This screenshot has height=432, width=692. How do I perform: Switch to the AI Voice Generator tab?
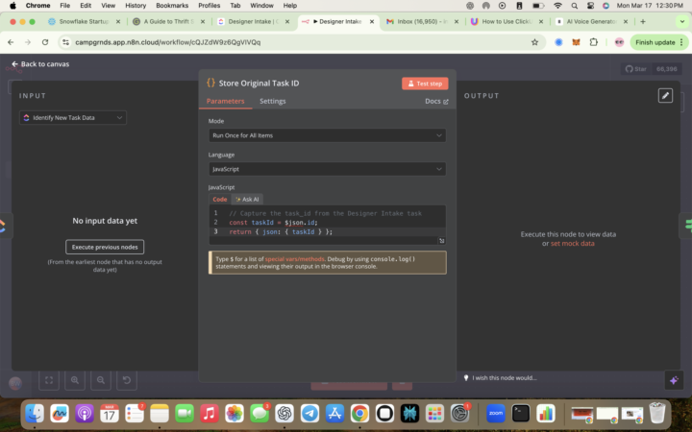pyautogui.click(x=591, y=21)
